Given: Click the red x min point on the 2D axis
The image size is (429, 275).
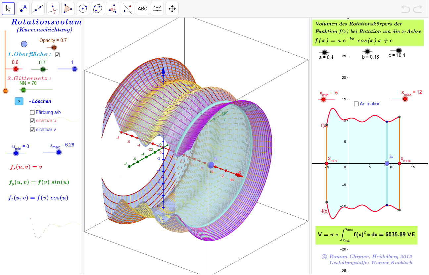Looking at the screenshot, I should [327, 163].
